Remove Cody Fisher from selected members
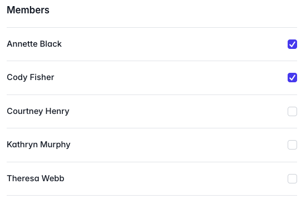 click(x=292, y=78)
